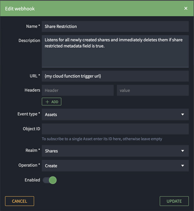Click the Enabled label text
This screenshot has width=194, height=211.
point(32,180)
